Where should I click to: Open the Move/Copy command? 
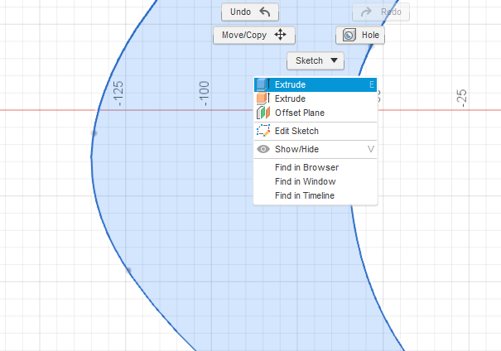(254, 35)
